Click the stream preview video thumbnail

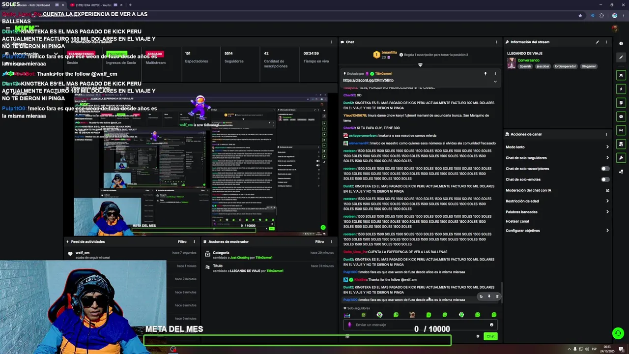[x=200, y=165]
